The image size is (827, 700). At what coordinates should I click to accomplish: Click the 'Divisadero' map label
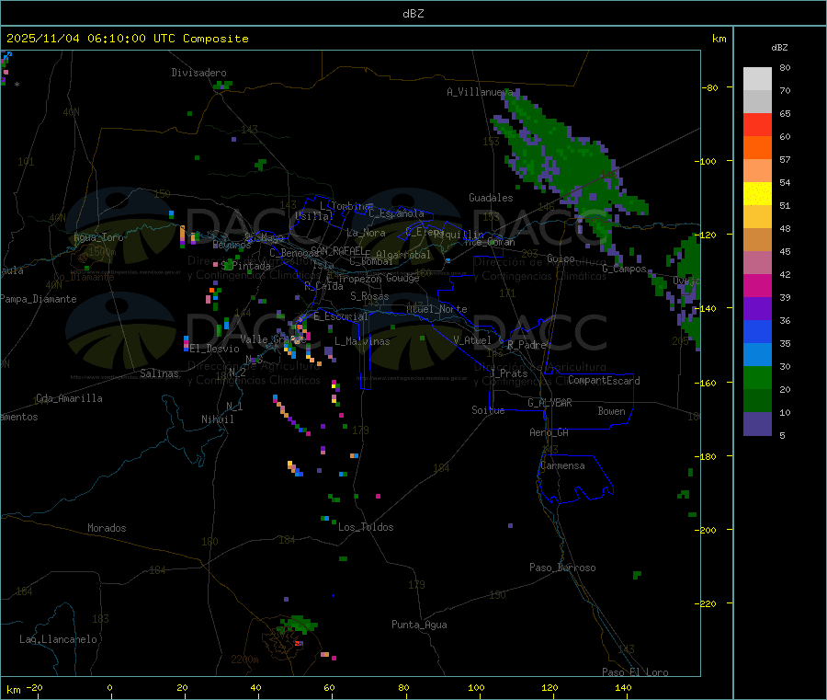click(198, 73)
